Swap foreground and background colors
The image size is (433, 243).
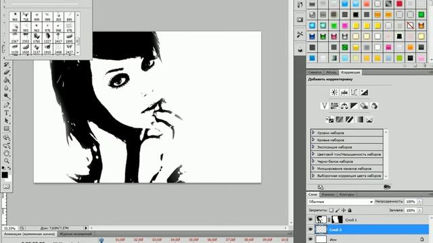(9, 168)
